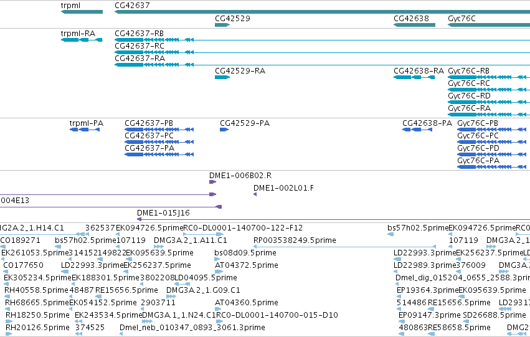Click the 376009 EST label
Screen dimensions: 530x337
tap(471, 266)
